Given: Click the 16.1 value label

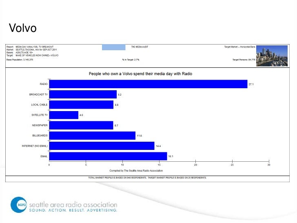Looking at the screenshot, I should point(171,156).
